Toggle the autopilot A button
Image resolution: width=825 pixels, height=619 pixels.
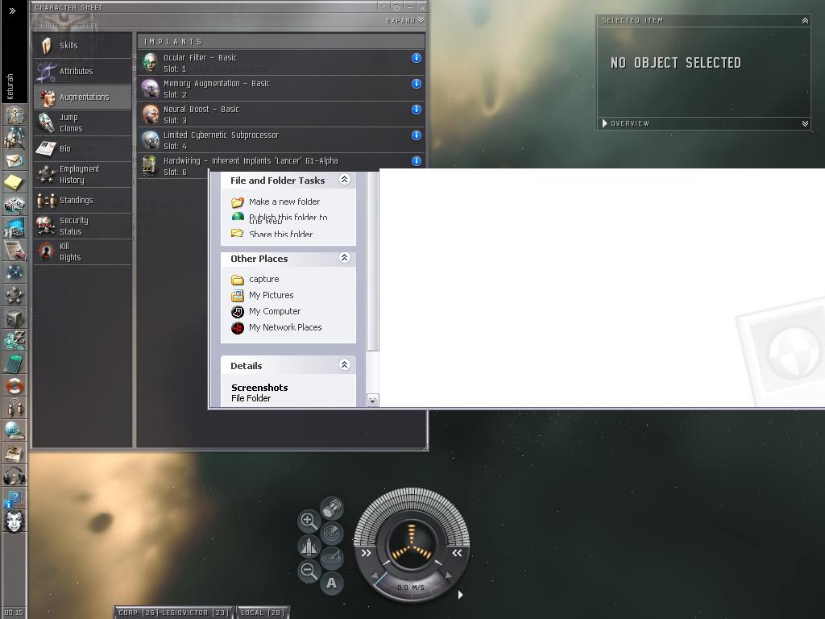[x=331, y=583]
